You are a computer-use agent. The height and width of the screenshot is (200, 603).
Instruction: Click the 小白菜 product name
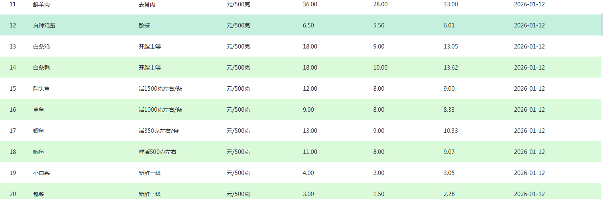point(41,173)
